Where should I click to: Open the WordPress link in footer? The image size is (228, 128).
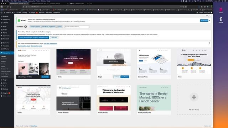tap(34, 126)
